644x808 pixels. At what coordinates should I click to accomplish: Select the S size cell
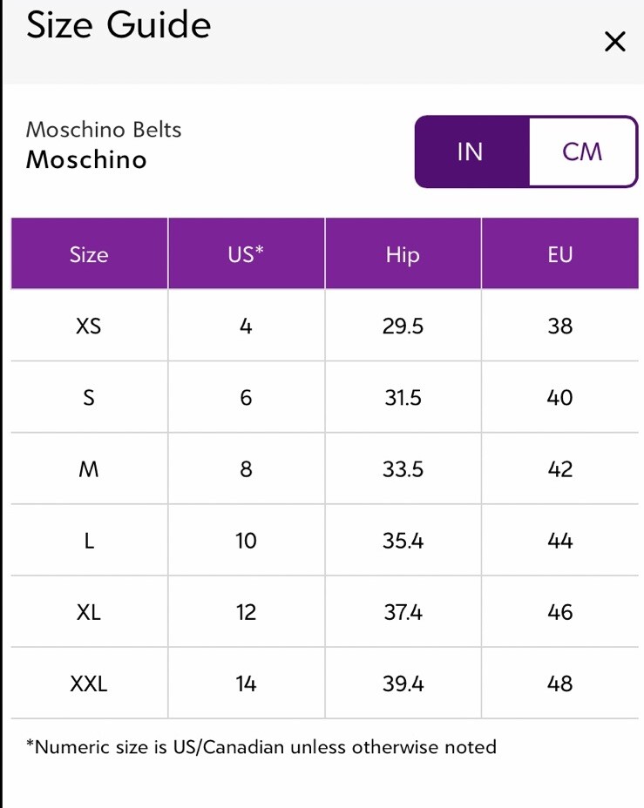click(x=89, y=397)
